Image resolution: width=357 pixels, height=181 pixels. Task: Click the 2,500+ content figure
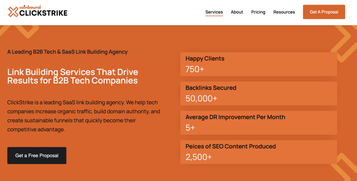coord(198,157)
